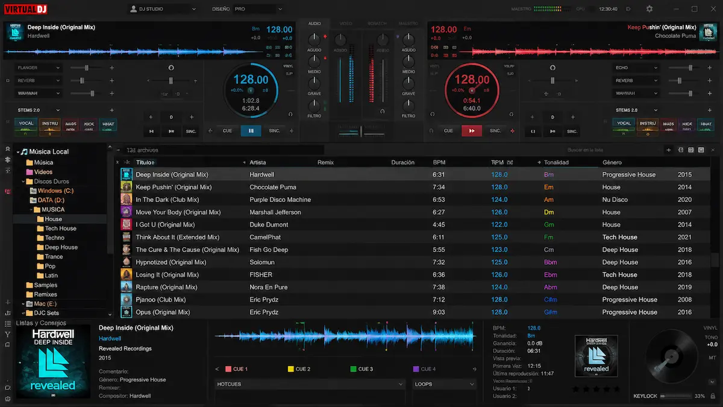Expand the Discos Duros tree node
Viewport: 723px width, 407px height.
[x=23, y=181]
